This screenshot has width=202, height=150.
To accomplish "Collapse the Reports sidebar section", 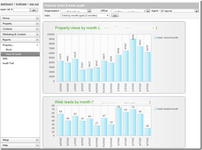I will click(20, 40).
